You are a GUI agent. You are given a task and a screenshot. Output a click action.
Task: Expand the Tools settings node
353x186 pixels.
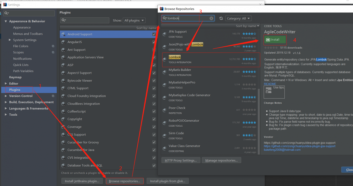click(6, 115)
